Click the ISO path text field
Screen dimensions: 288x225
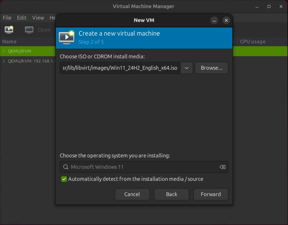[x=120, y=68]
